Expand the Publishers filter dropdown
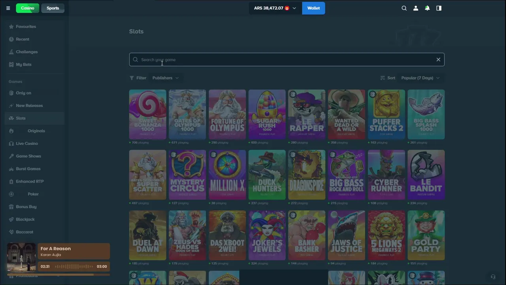506x285 pixels. (166, 78)
